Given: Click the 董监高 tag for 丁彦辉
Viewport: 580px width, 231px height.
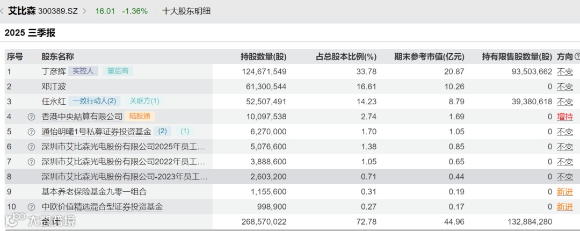Looking at the screenshot, I should click(x=118, y=71).
